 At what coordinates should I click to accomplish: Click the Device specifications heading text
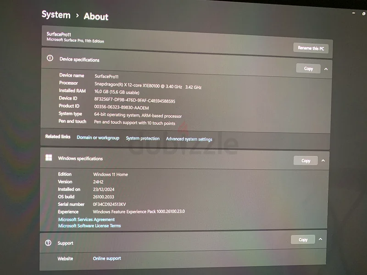79,60
